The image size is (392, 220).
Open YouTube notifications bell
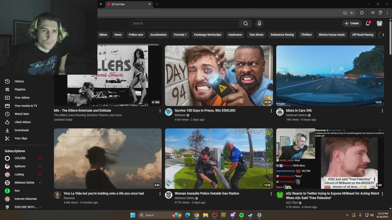click(368, 23)
